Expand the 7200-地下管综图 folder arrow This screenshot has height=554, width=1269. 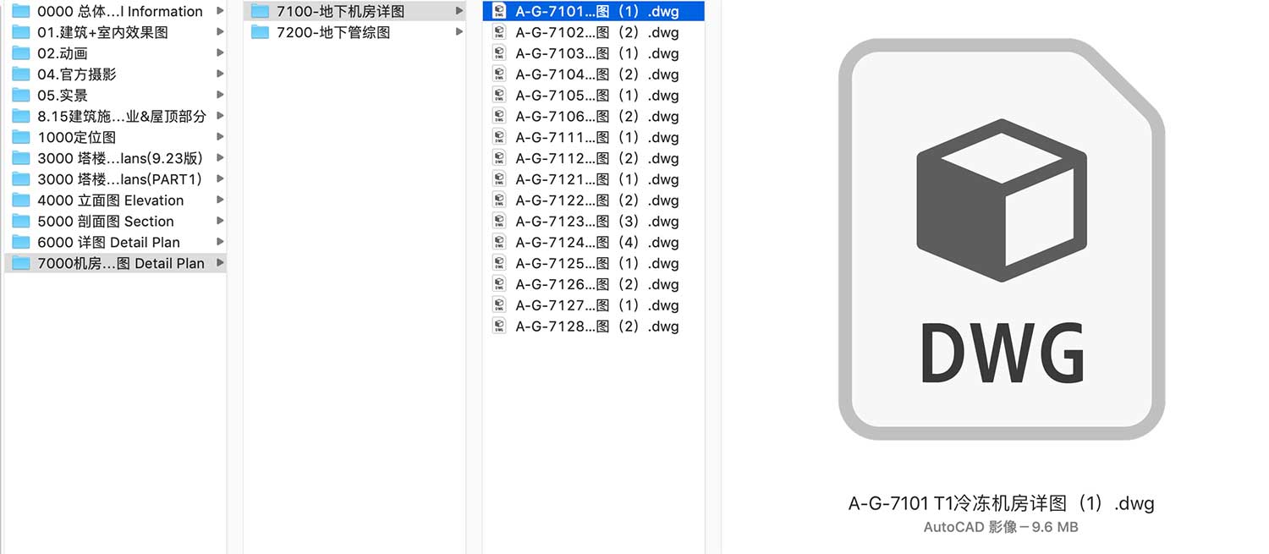coord(459,32)
